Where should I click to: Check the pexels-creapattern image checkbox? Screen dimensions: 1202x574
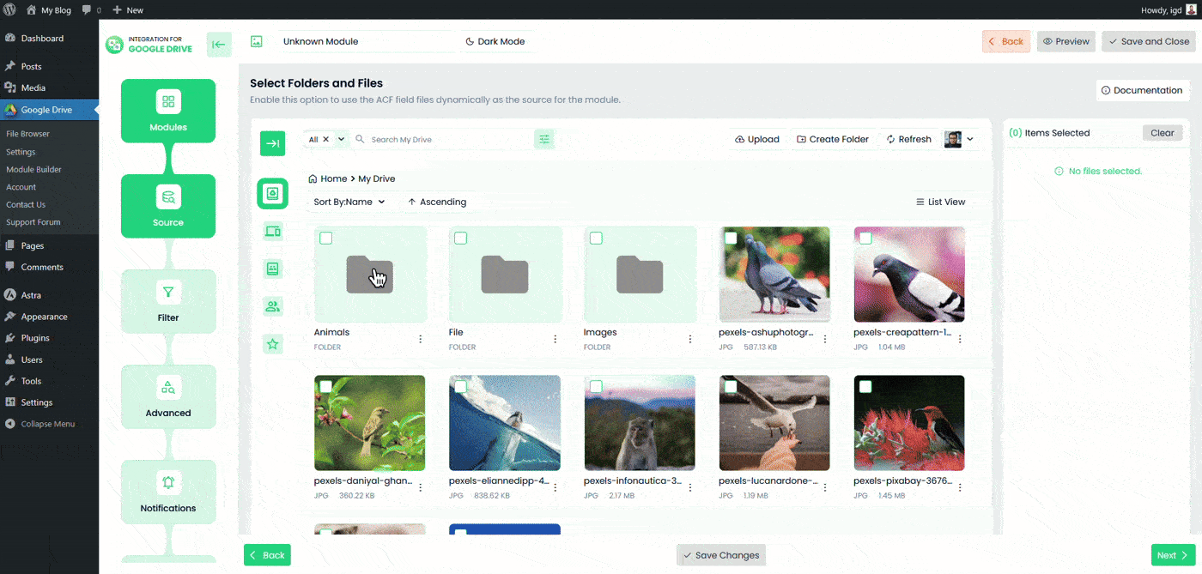(865, 238)
